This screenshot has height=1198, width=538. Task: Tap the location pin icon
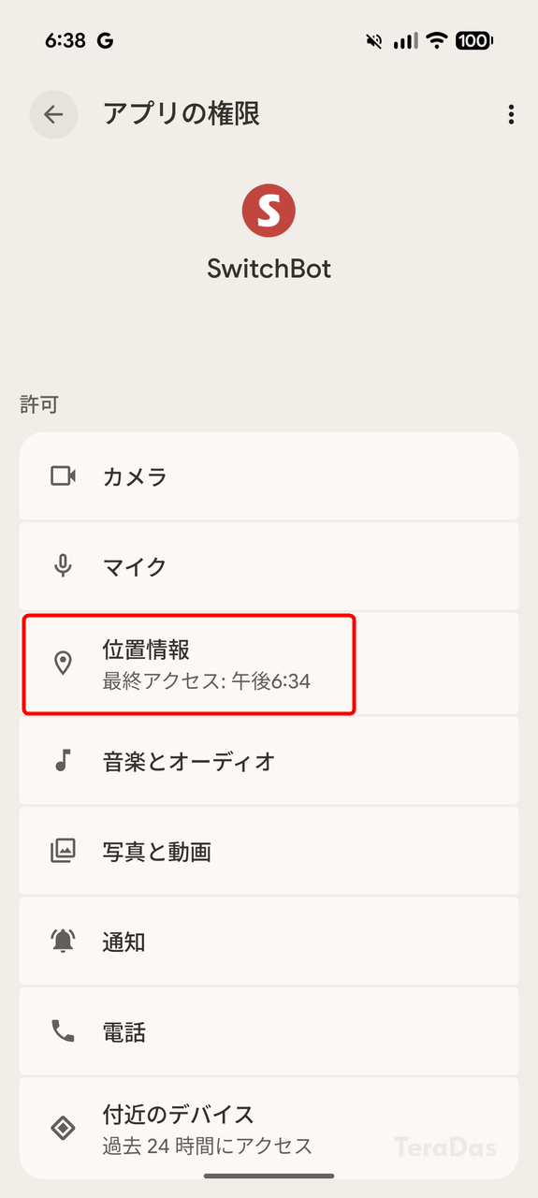(63, 664)
